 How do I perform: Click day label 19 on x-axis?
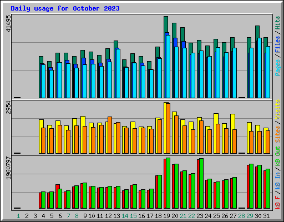[x=166, y=216]
